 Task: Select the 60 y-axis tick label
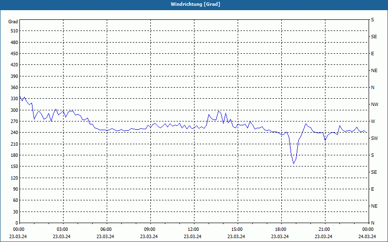pos(16,200)
